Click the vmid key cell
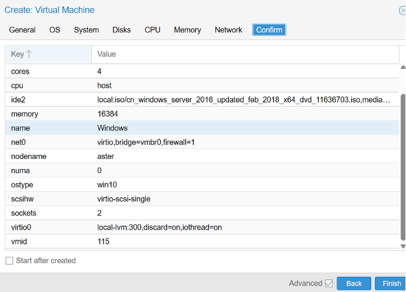Screen dimensions: 406x292 pos(48,241)
